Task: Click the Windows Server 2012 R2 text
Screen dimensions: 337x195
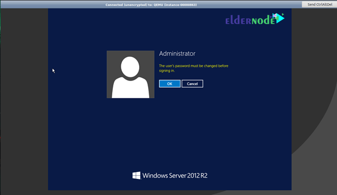Action: click(175, 176)
